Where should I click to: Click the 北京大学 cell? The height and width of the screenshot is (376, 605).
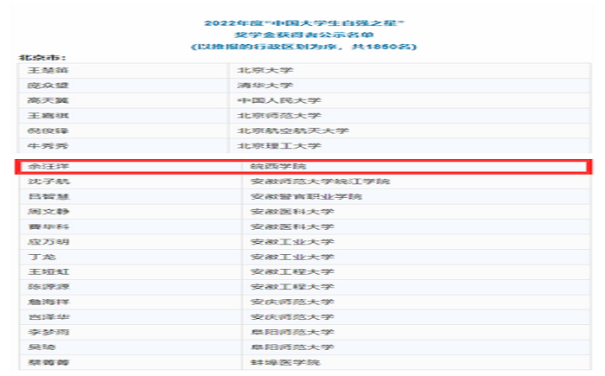259,70
